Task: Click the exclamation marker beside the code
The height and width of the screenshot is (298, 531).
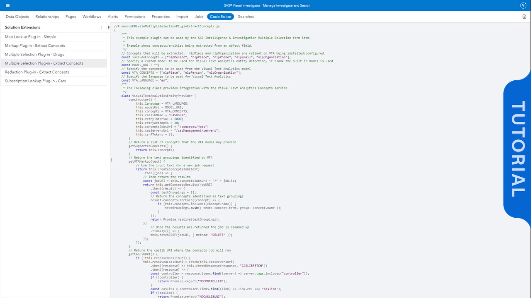Action: tap(109, 28)
